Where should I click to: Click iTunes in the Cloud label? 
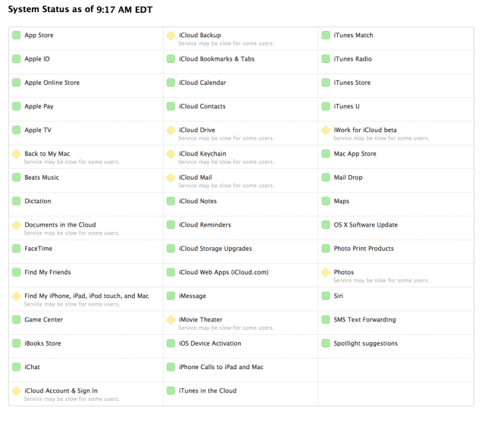pyautogui.click(x=208, y=391)
